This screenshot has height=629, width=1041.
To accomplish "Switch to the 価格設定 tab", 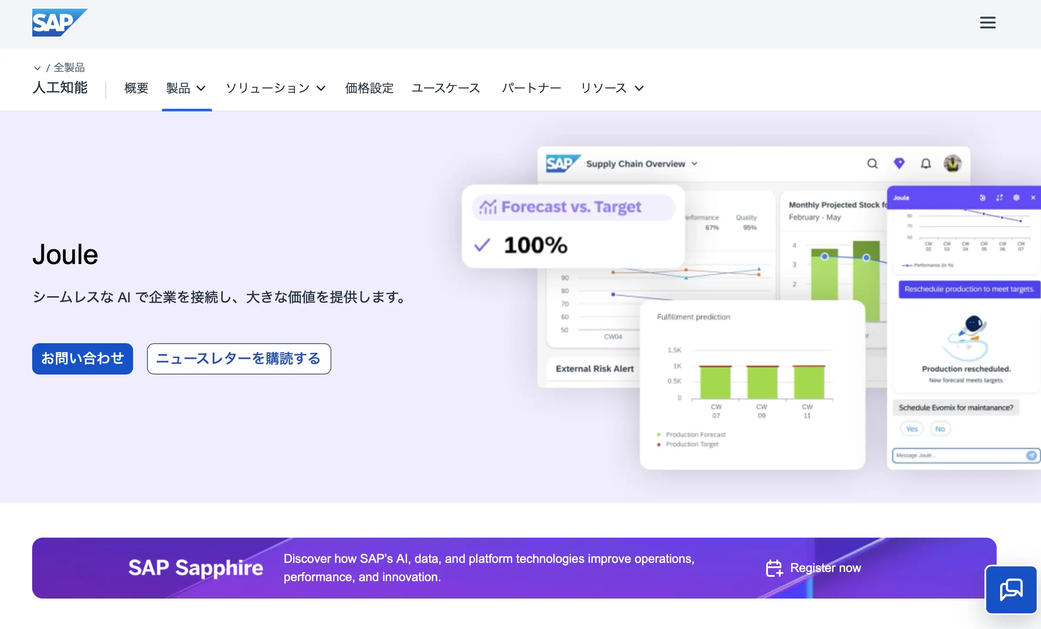I will coord(369,88).
